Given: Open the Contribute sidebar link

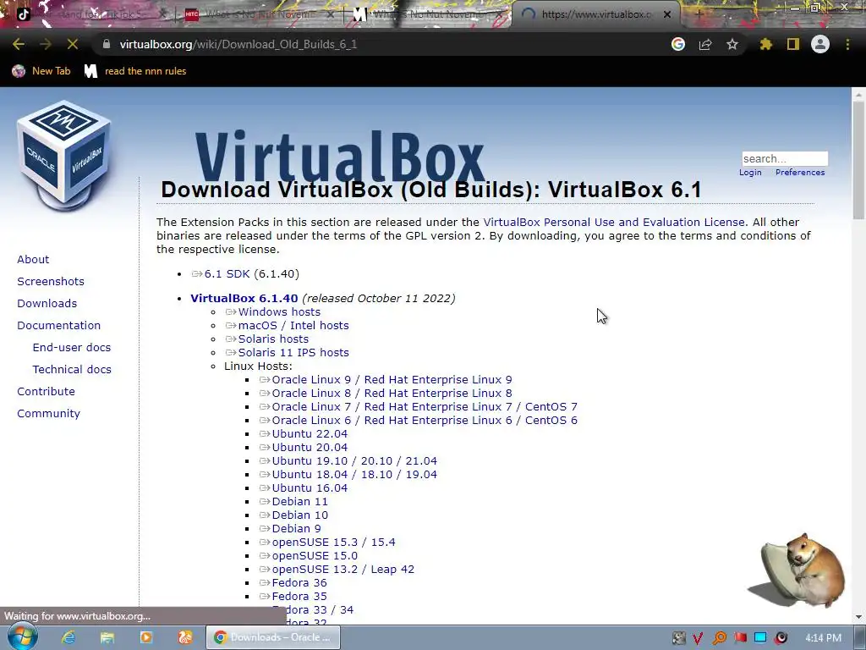Looking at the screenshot, I should [46, 391].
